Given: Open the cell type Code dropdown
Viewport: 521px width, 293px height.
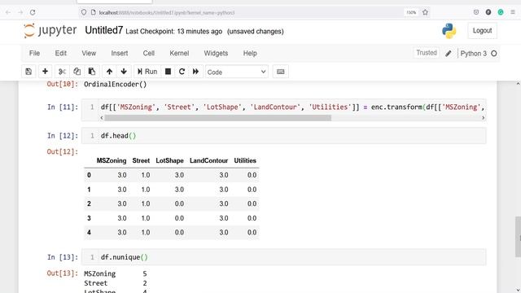Looking at the screenshot, I should [237, 72].
